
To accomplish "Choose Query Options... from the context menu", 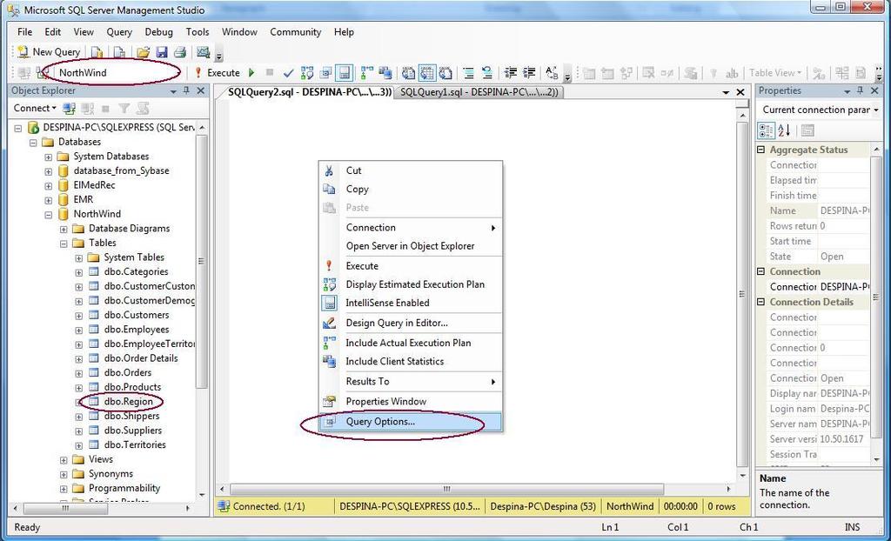I will click(x=411, y=422).
